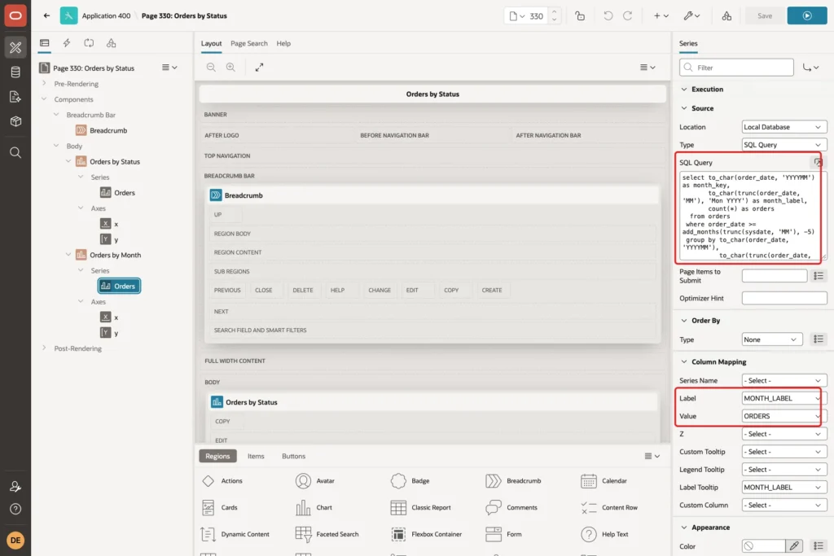
Task: Switch to the Page Search tab
Action: [x=249, y=44]
